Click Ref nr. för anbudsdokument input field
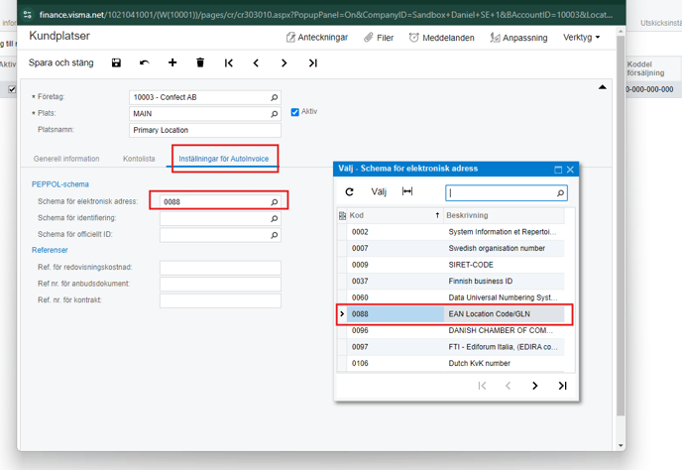Screen dimensions: 682x470 (x=220, y=285)
